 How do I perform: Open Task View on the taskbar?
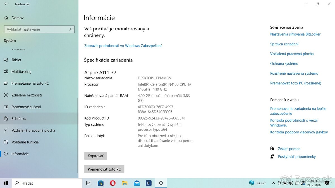[x=88, y=183]
